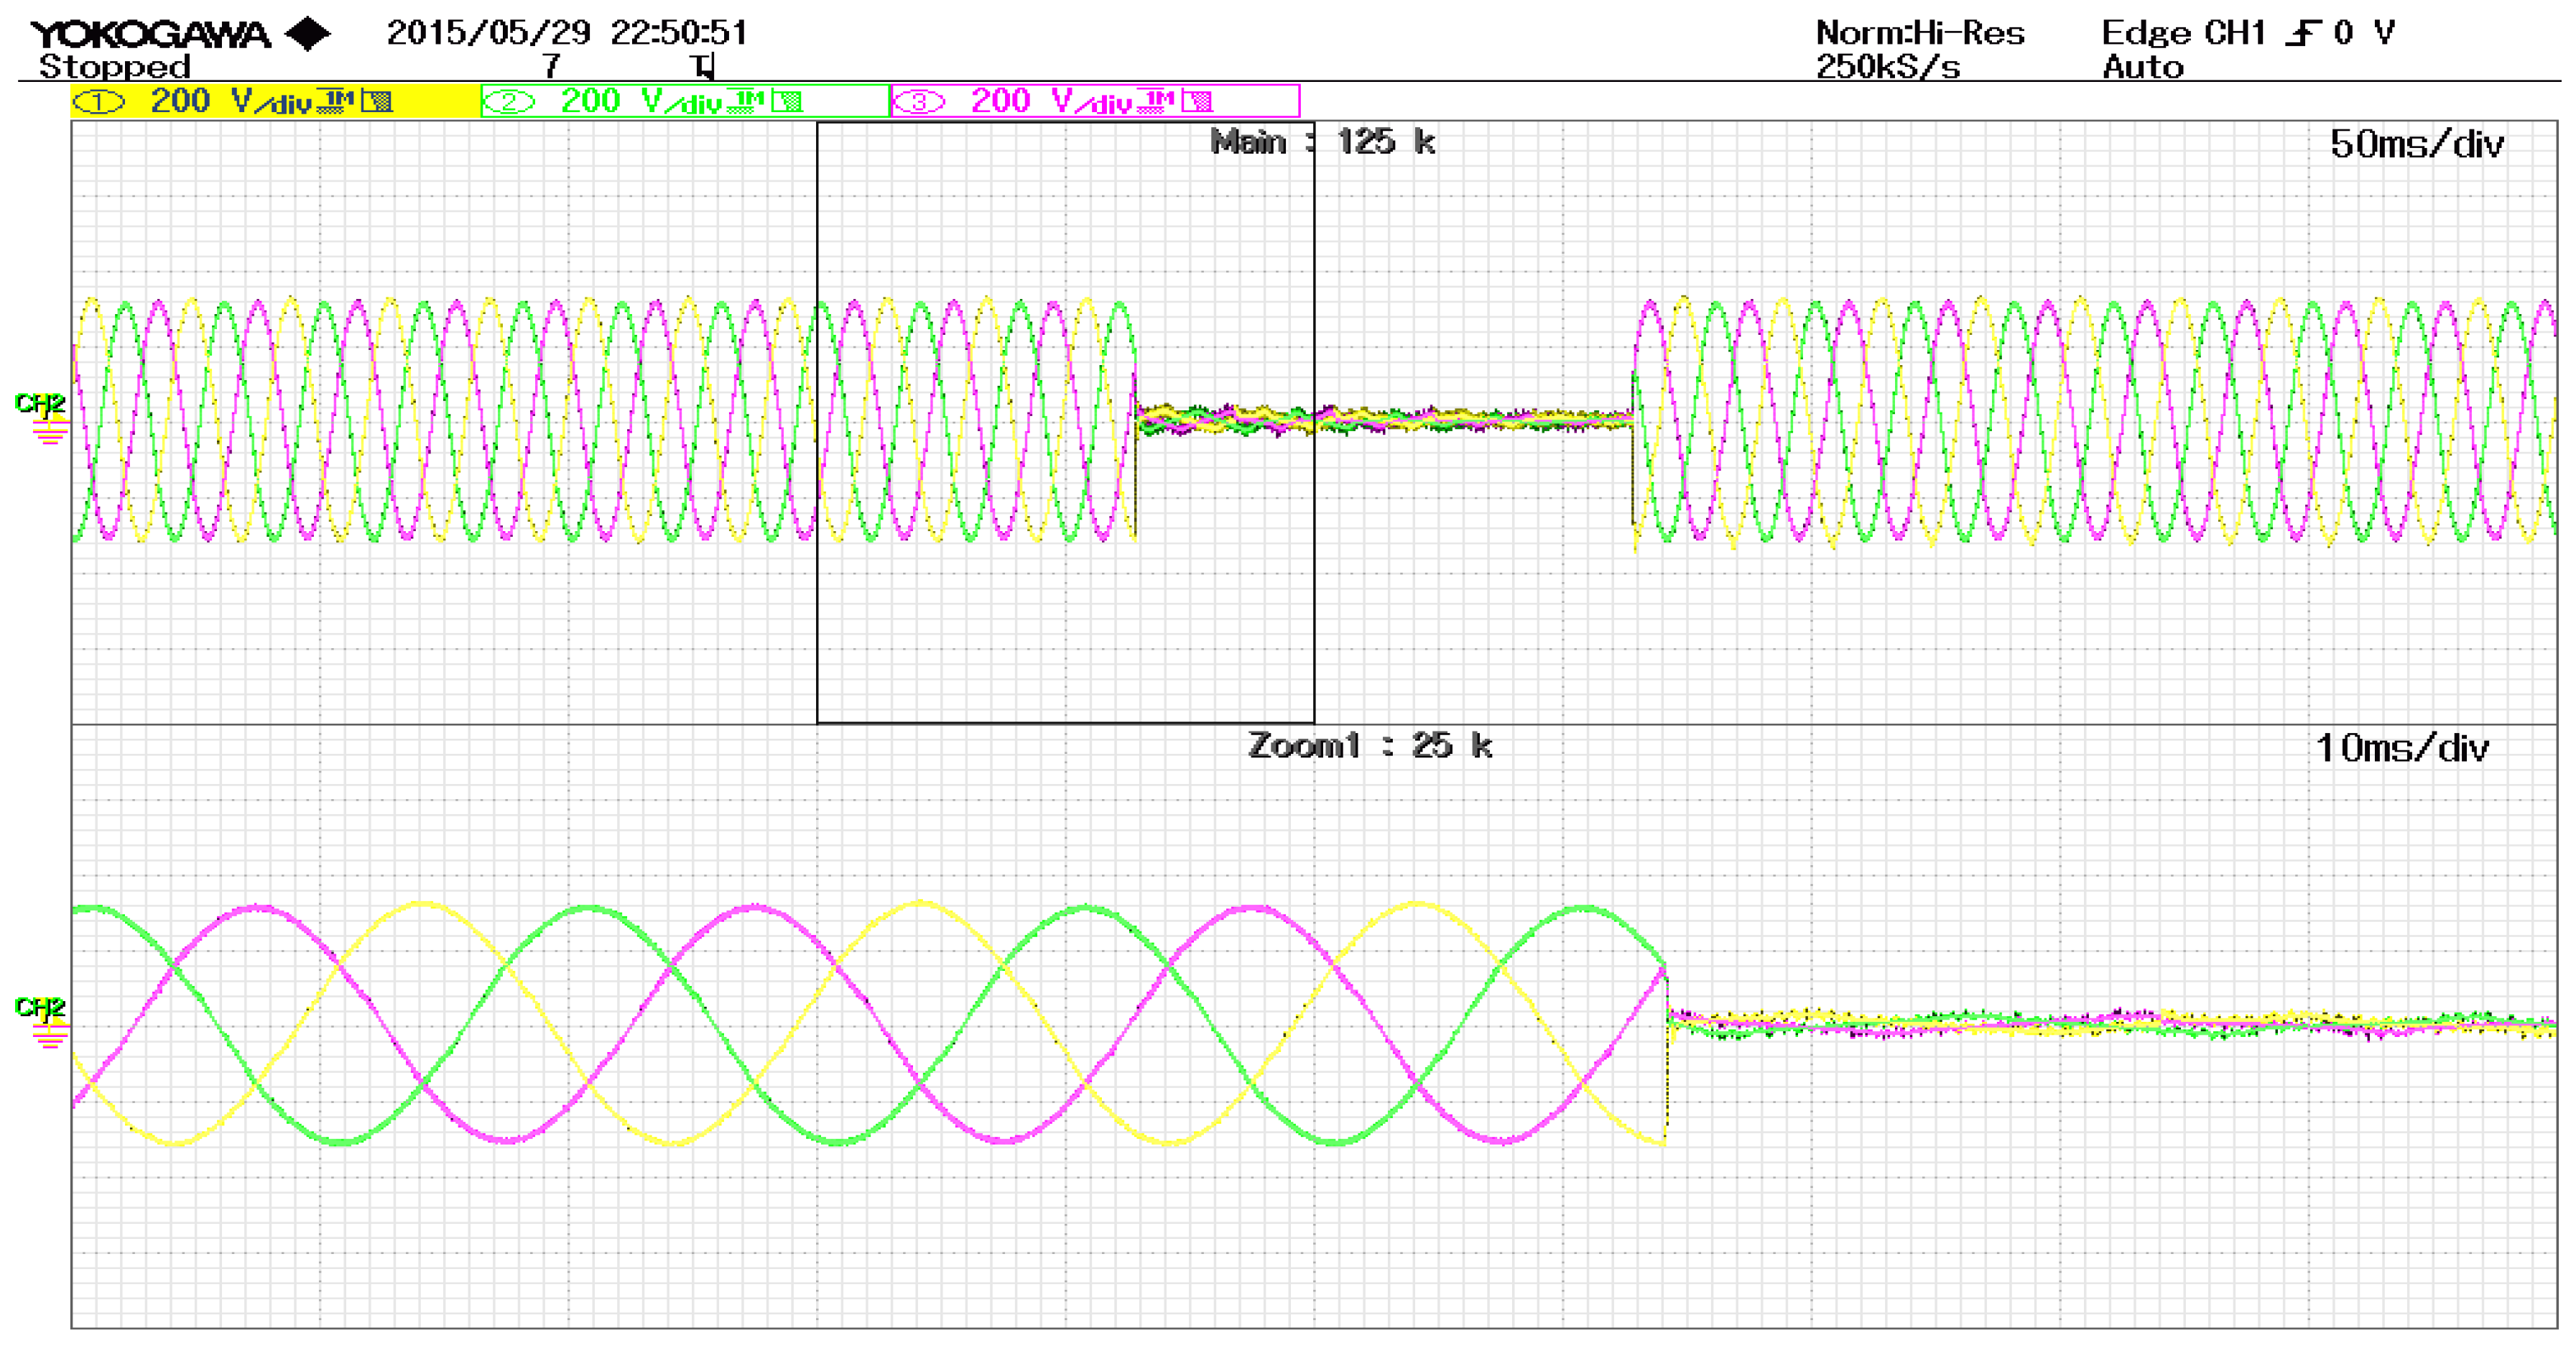Click the 'Main : 125 k' record length label
The image size is (2576, 1351).
pos(1323,142)
